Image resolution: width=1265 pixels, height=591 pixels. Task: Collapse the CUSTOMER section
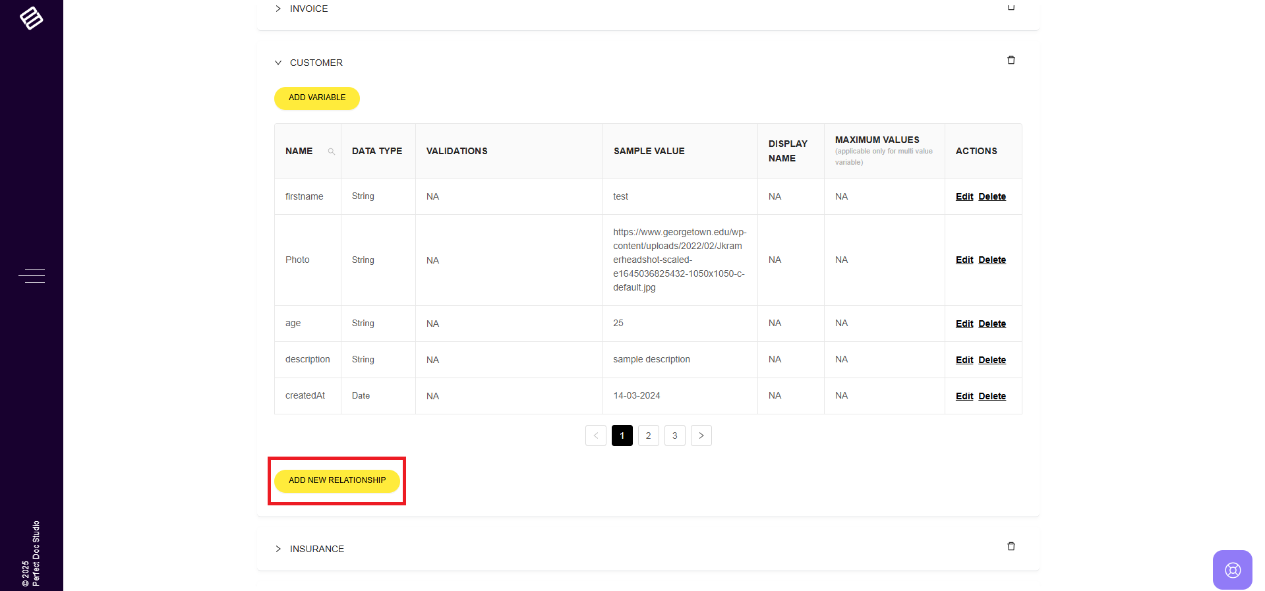[278, 63]
